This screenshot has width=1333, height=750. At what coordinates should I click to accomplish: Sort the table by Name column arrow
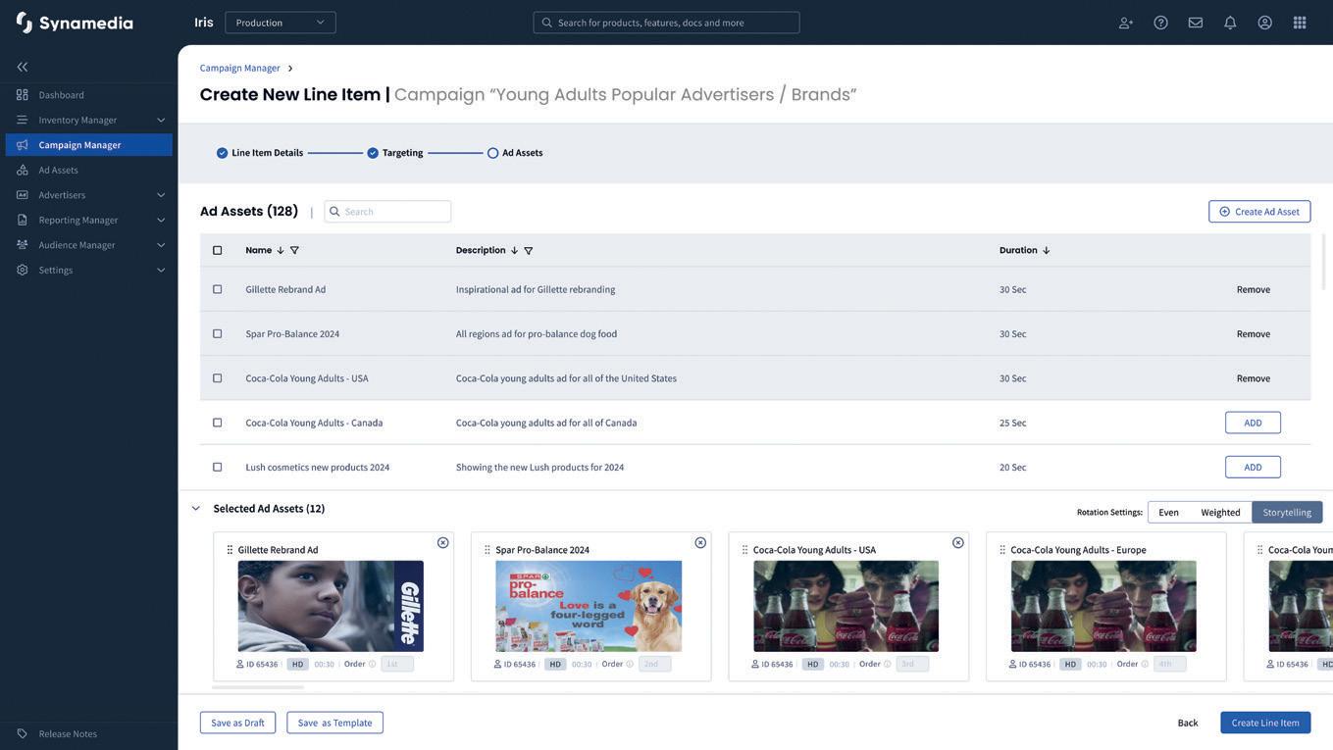(x=281, y=250)
